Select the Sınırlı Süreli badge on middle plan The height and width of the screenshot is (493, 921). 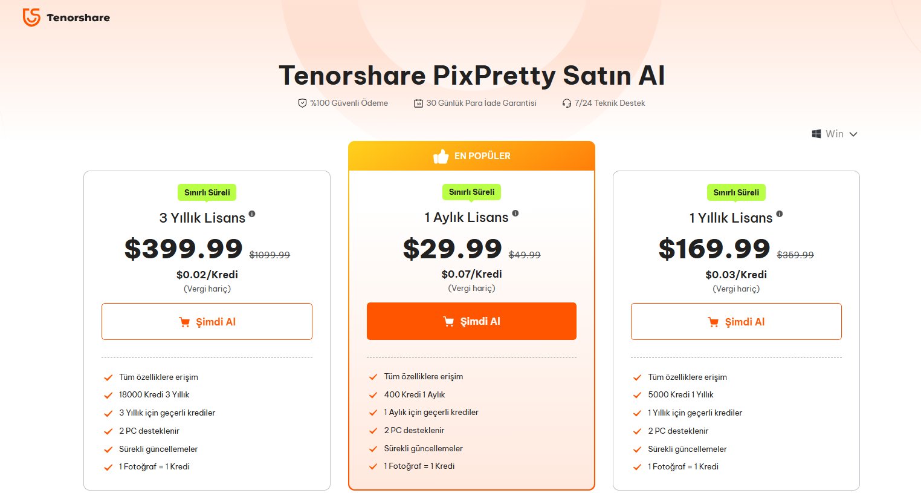coord(471,192)
